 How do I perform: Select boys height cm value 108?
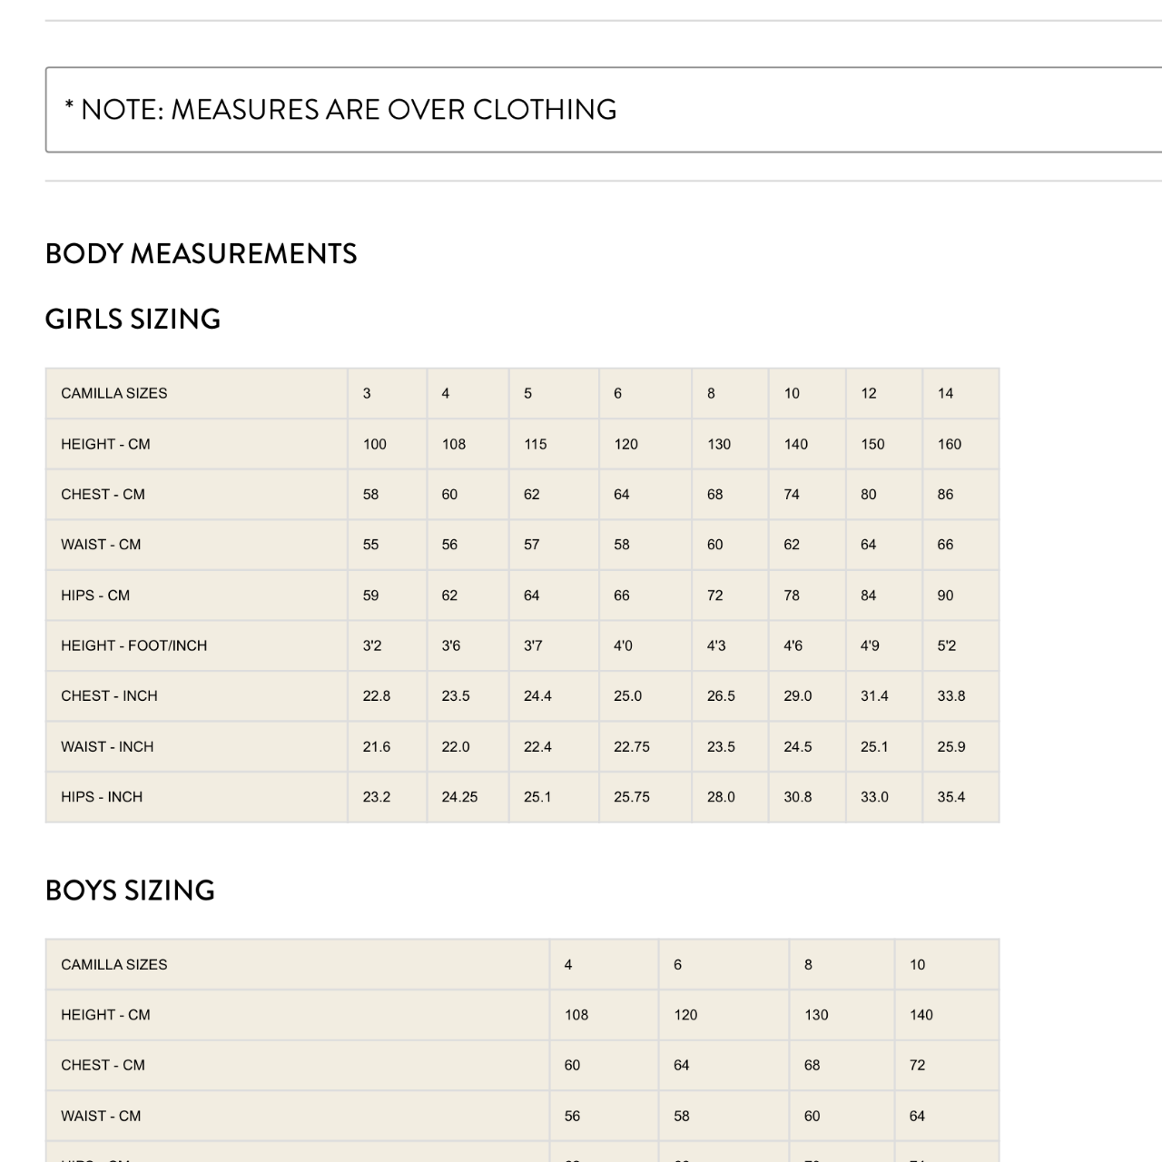[x=576, y=1015]
